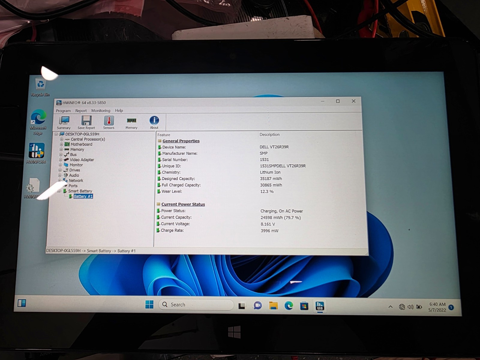
Task: Open the Chat taskbar icon
Action: point(257,305)
